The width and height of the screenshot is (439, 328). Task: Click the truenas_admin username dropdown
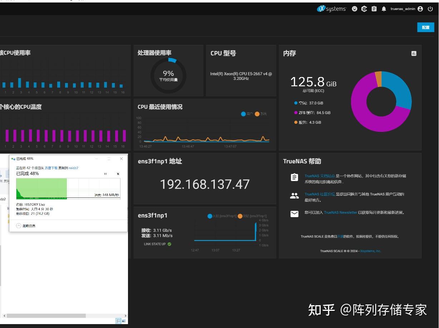pyautogui.click(x=403, y=9)
